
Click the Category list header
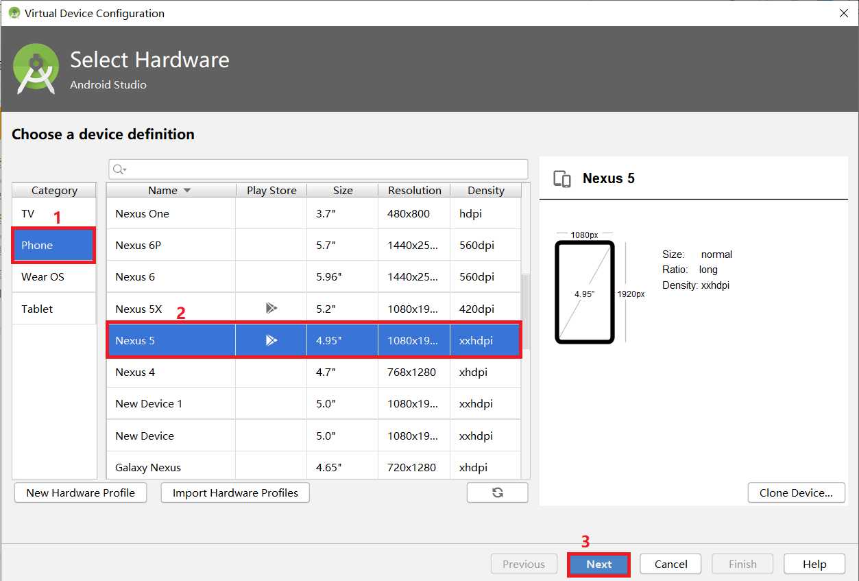(54, 190)
